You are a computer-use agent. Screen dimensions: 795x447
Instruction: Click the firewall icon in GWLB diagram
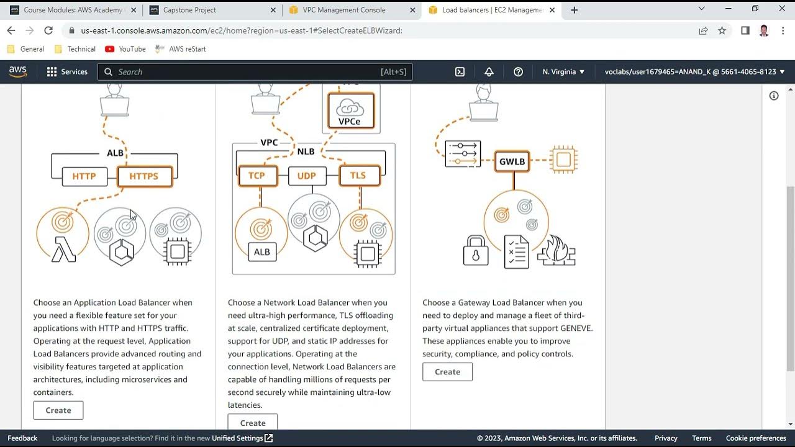pyautogui.click(x=556, y=250)
